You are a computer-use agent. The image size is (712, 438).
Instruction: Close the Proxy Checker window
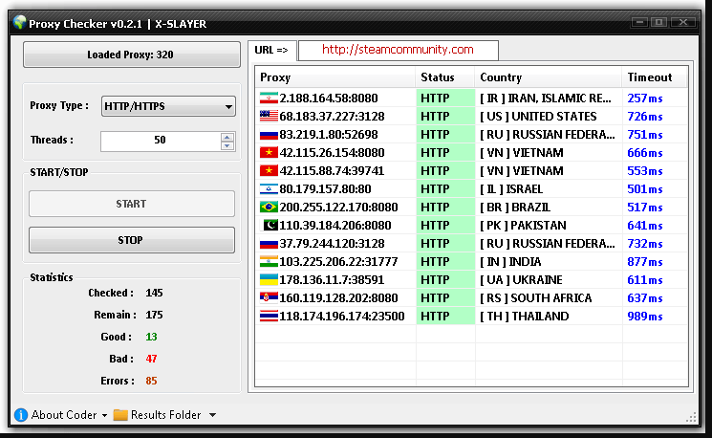(683, 22)
